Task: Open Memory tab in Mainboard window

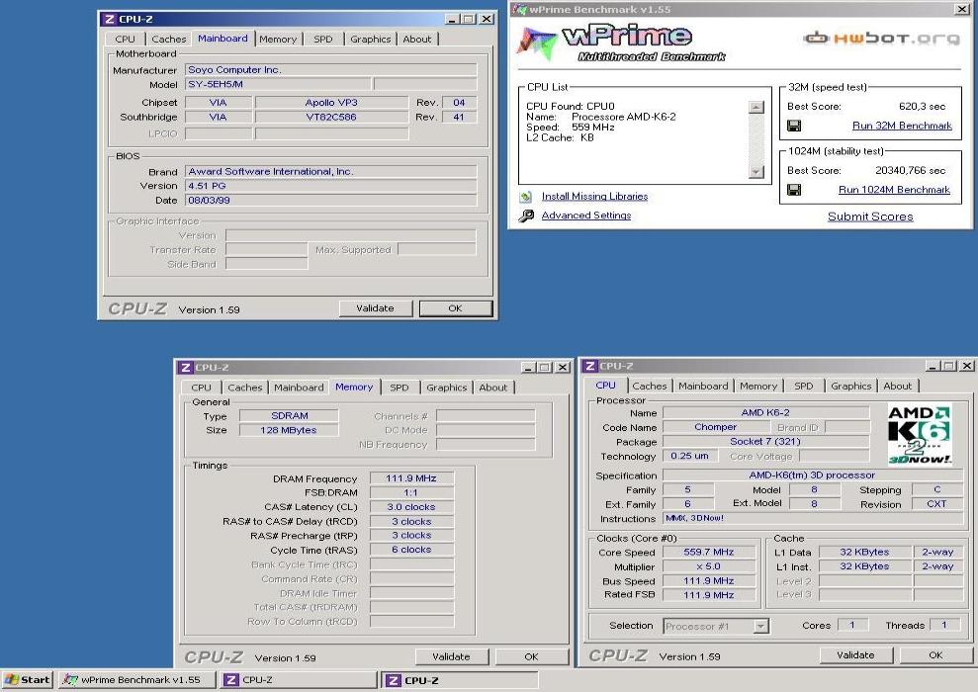Action: pos(278,40)
